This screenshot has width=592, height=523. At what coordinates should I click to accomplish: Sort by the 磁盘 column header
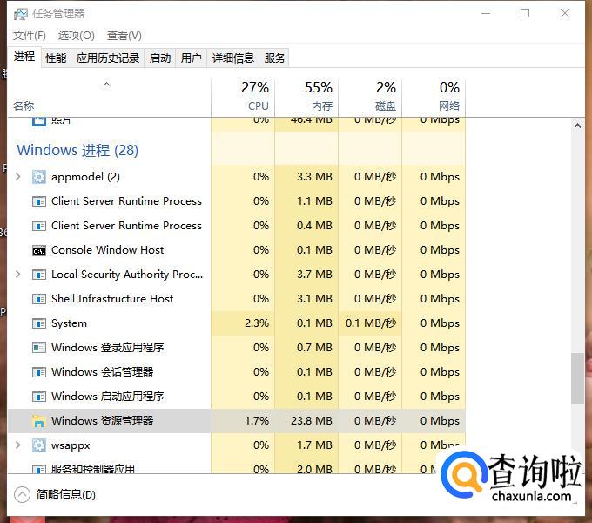click(x=370, y=97)
